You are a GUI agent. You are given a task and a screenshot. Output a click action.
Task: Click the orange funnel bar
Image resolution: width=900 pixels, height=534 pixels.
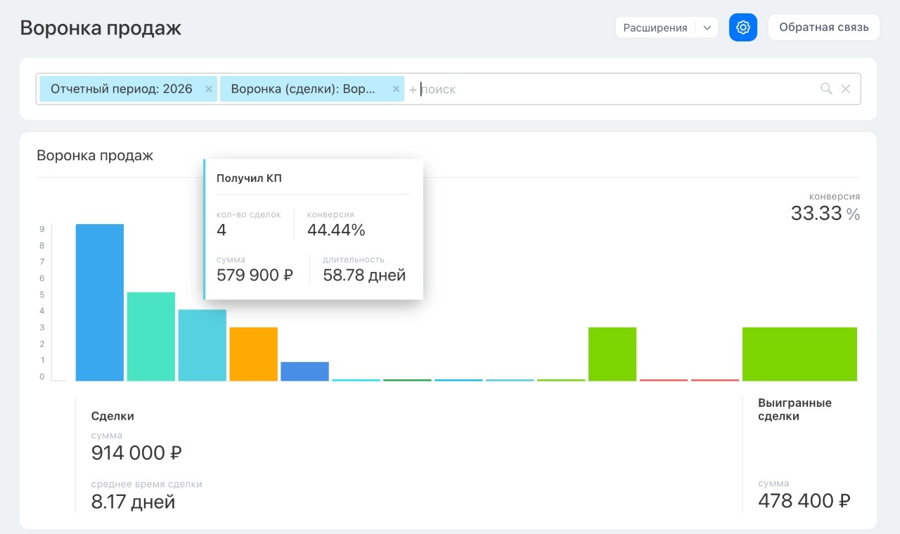254,354
